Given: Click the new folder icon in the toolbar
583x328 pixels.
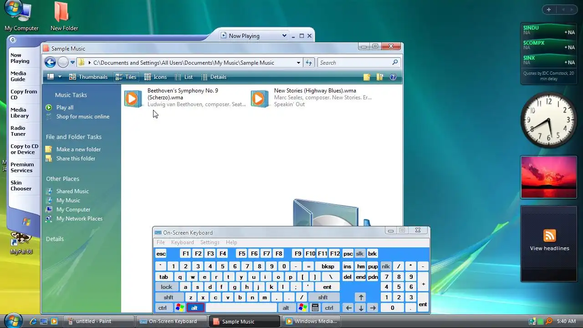Looking at the screenshot, I should click(367, 77).
